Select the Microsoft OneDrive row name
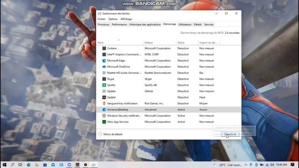This screenshot has height=168, width=299. point(118,67)
